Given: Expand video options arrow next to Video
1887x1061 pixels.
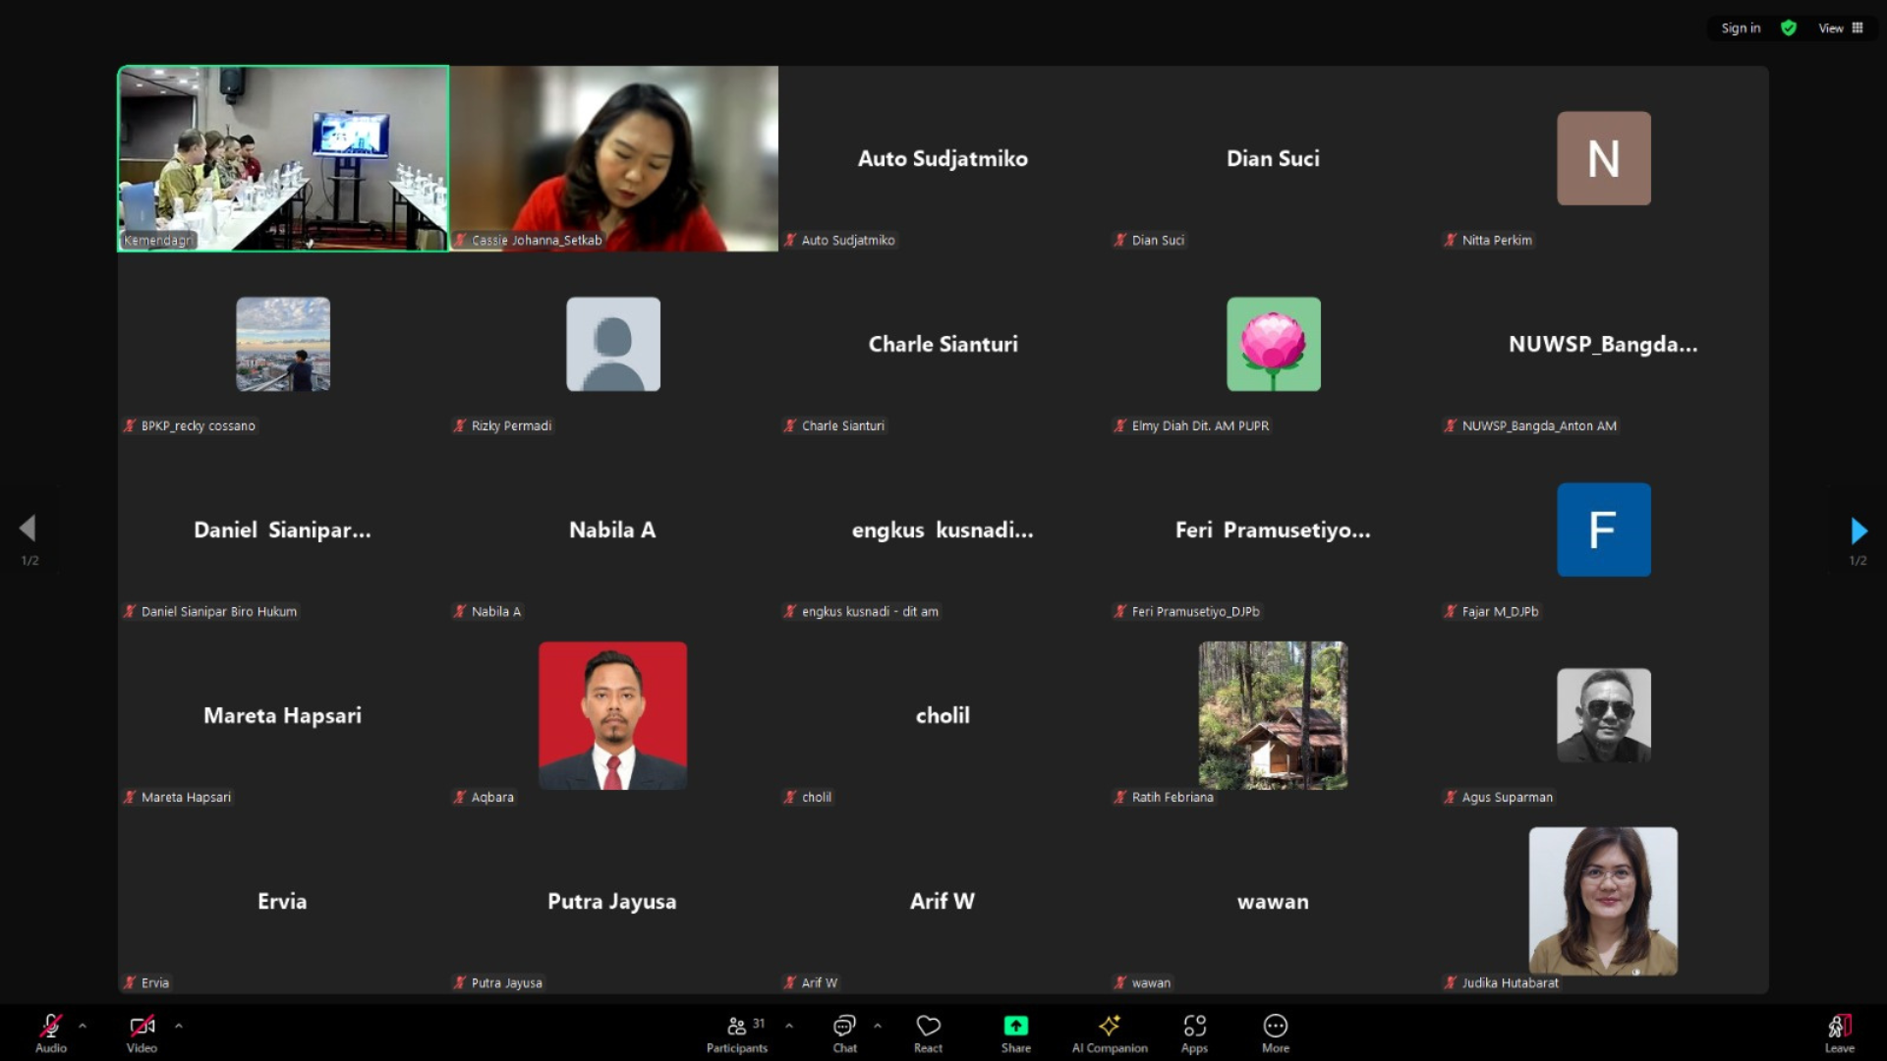Looking at the screenshot, I should click(178, 1026).
